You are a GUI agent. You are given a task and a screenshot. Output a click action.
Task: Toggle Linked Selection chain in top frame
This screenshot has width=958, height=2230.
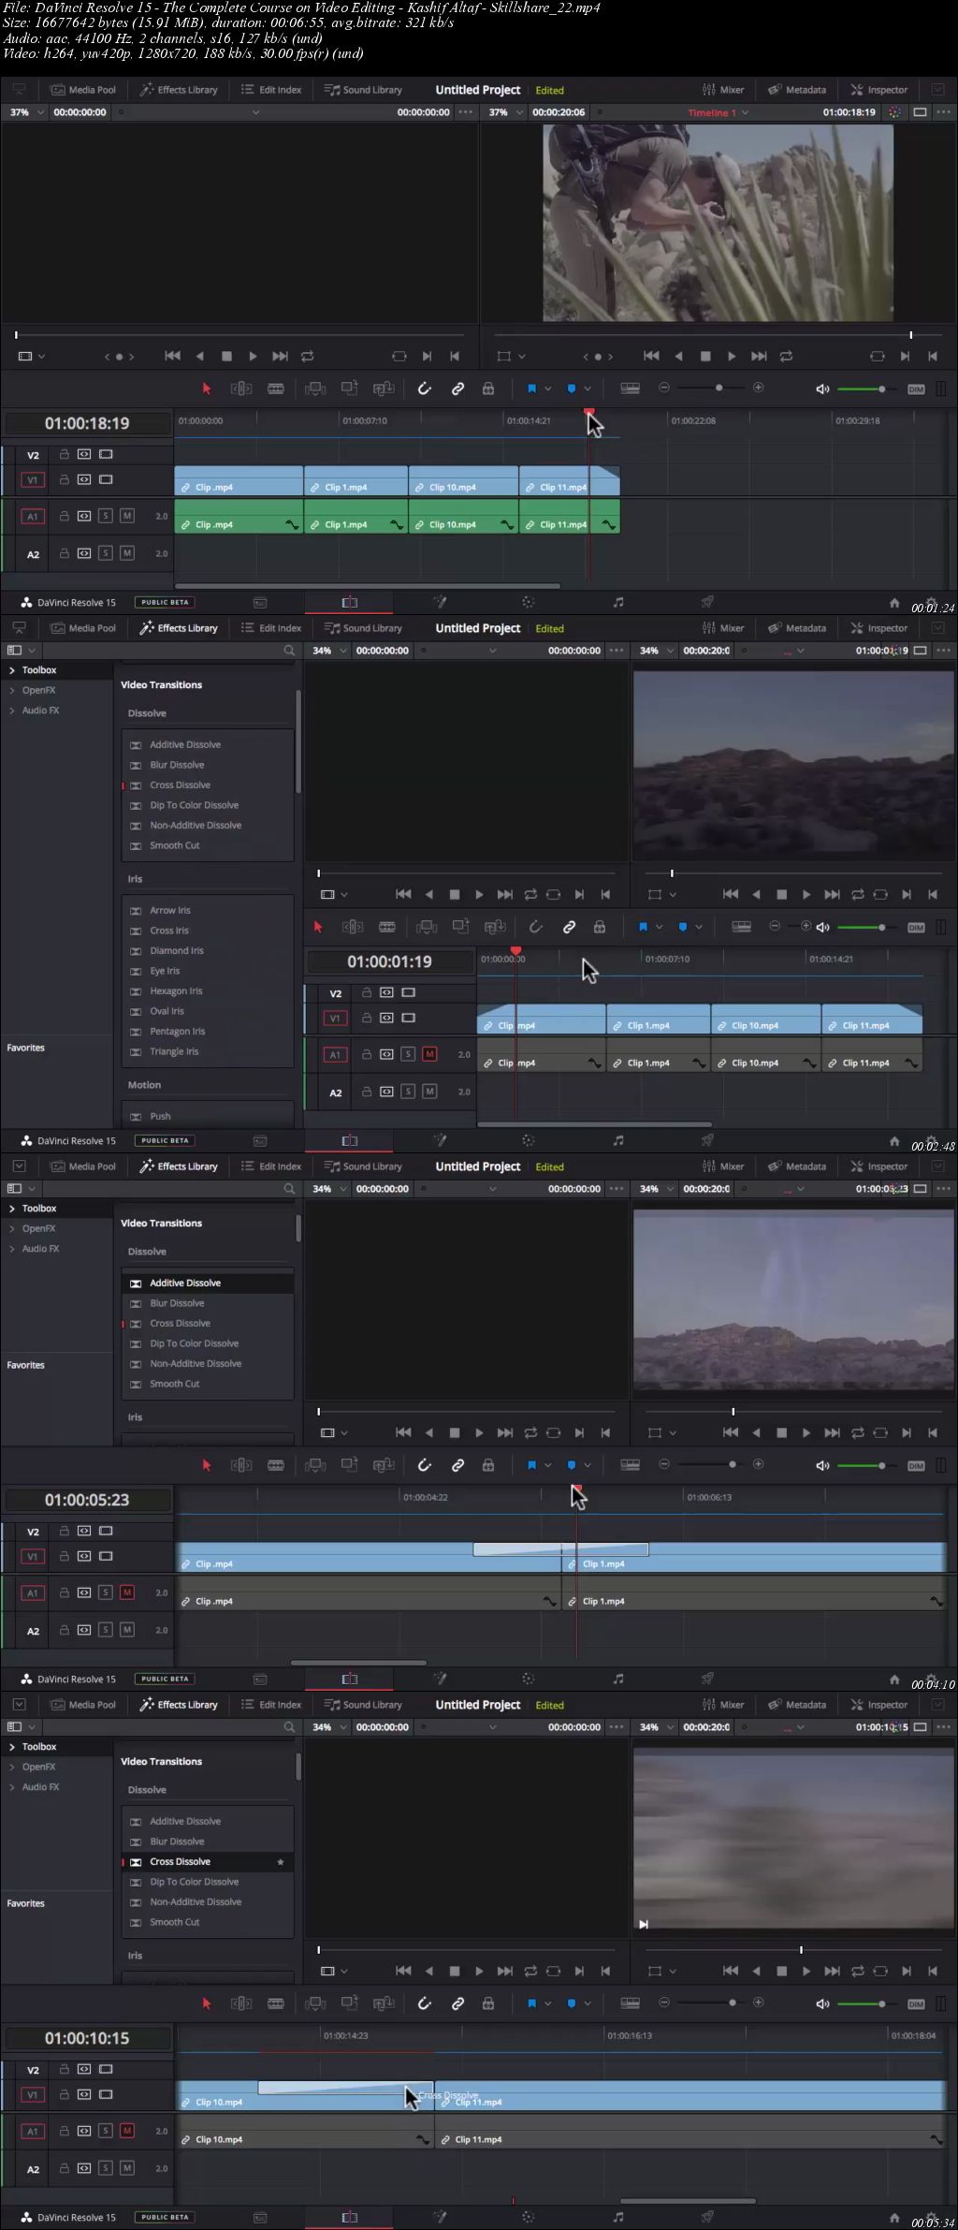457,389
